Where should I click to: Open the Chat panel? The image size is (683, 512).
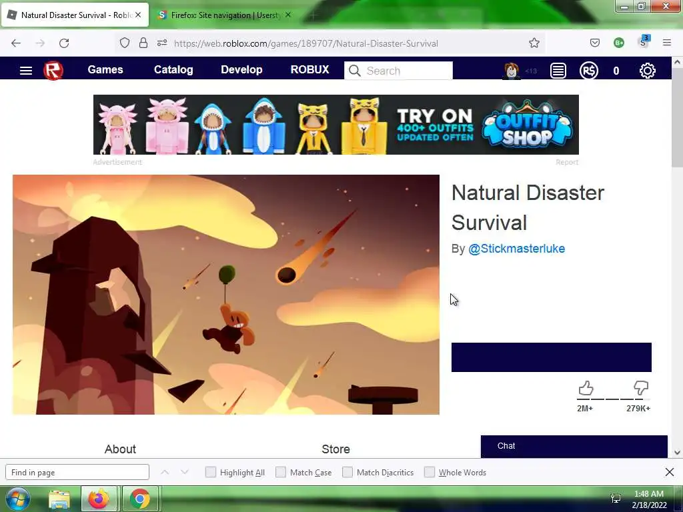pyautogui.click(x=574, y=446)
